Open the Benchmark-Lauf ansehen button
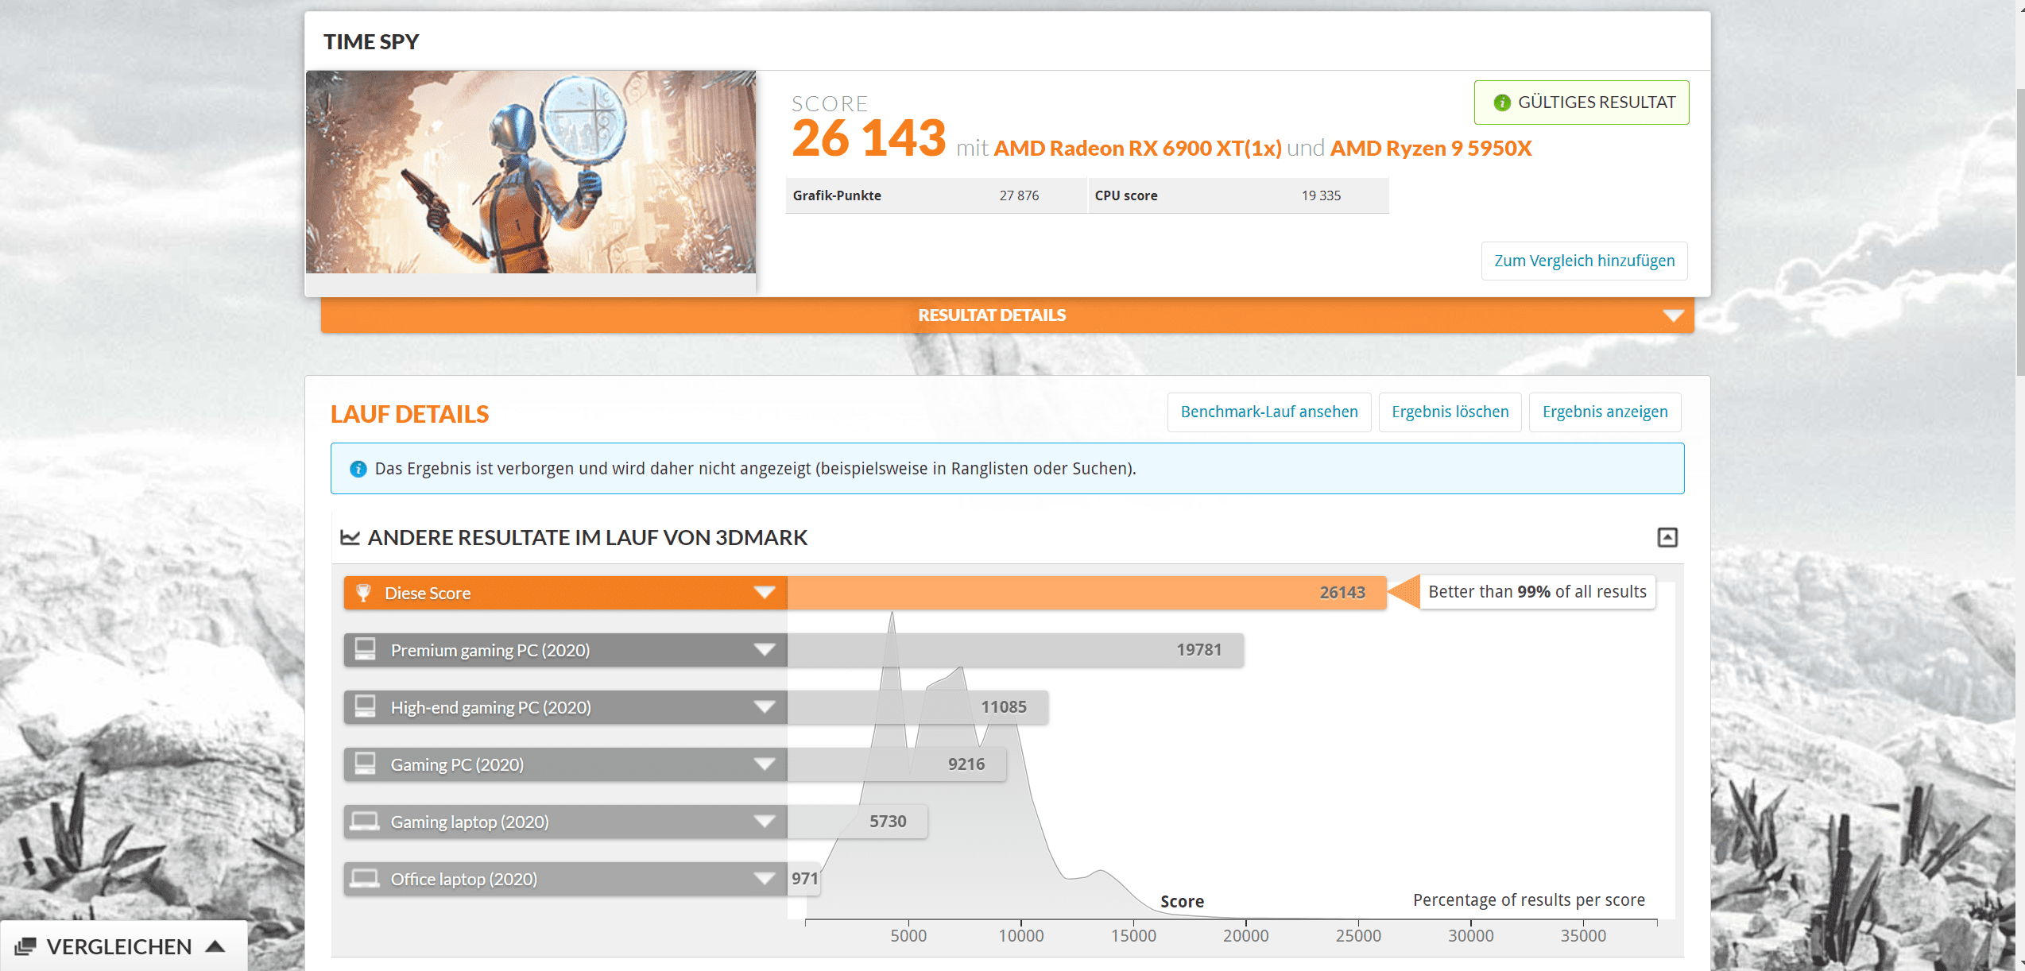The image size is (2025, 971). tap(1269, 412)
